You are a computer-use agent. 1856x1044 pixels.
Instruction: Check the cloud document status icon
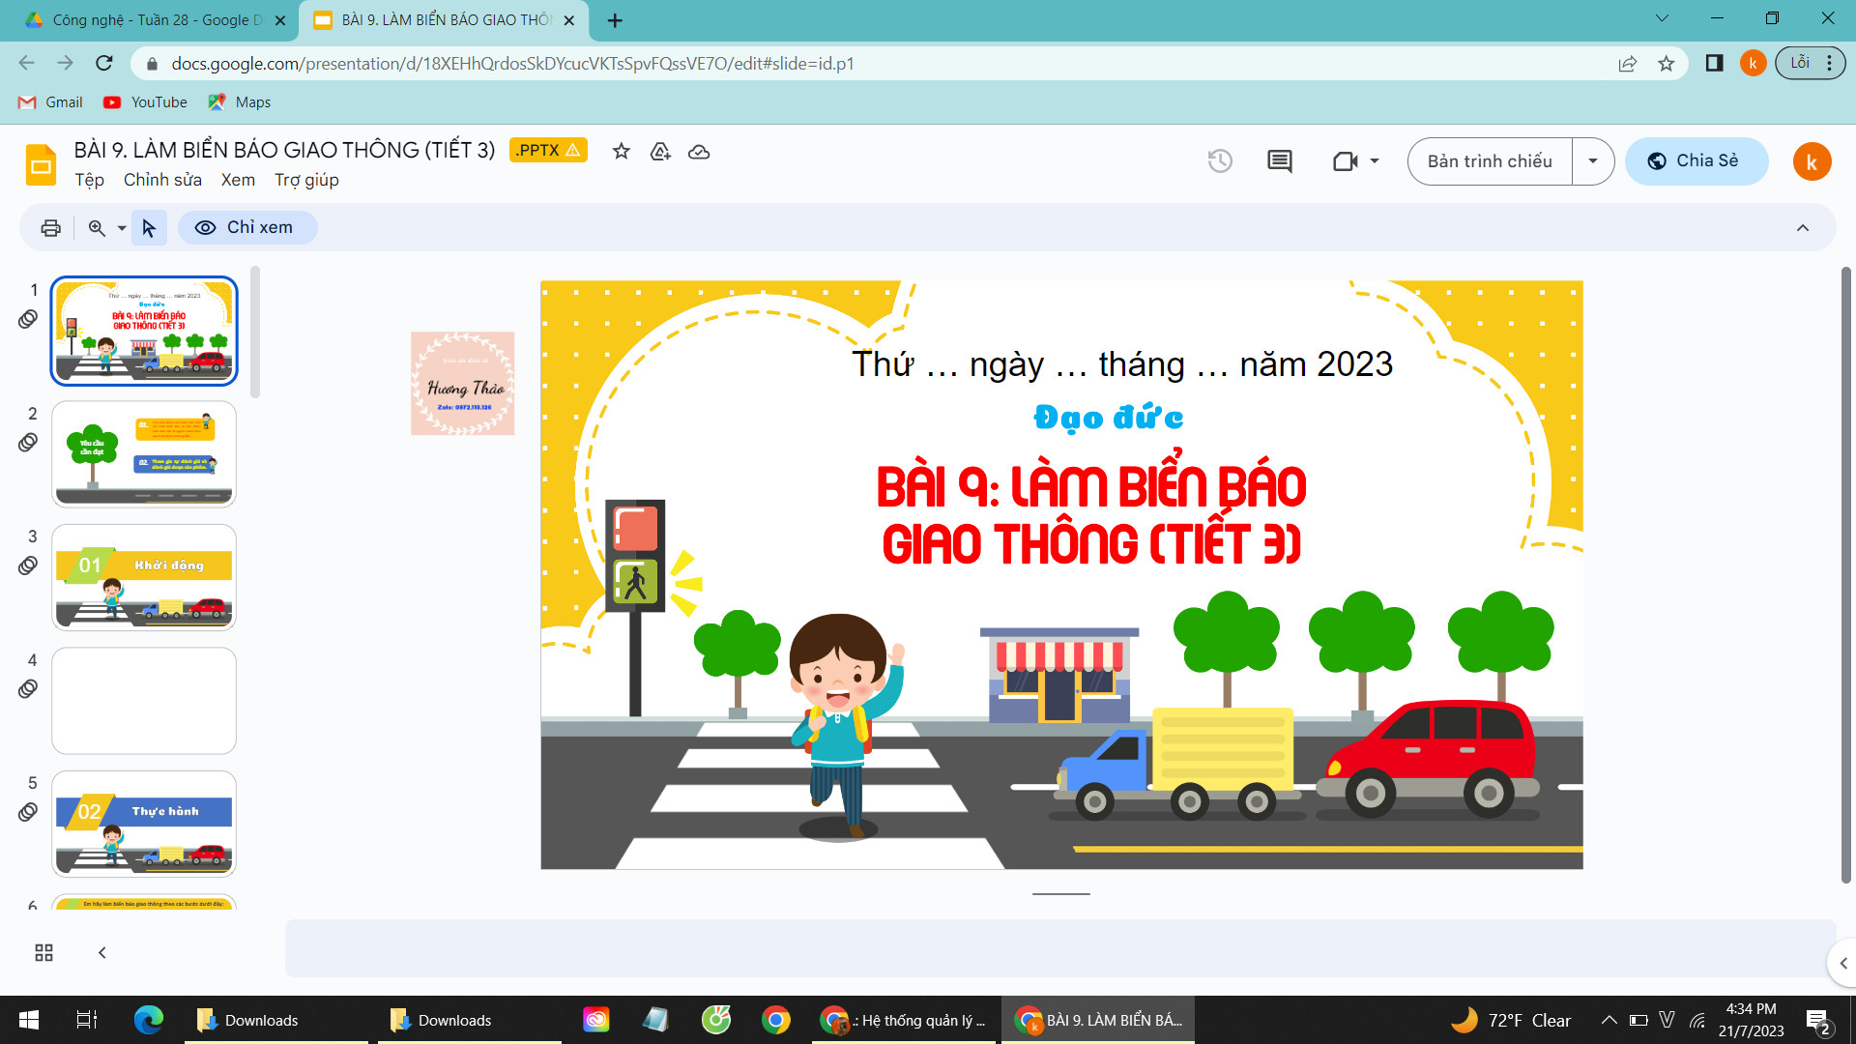coord(699,152)
